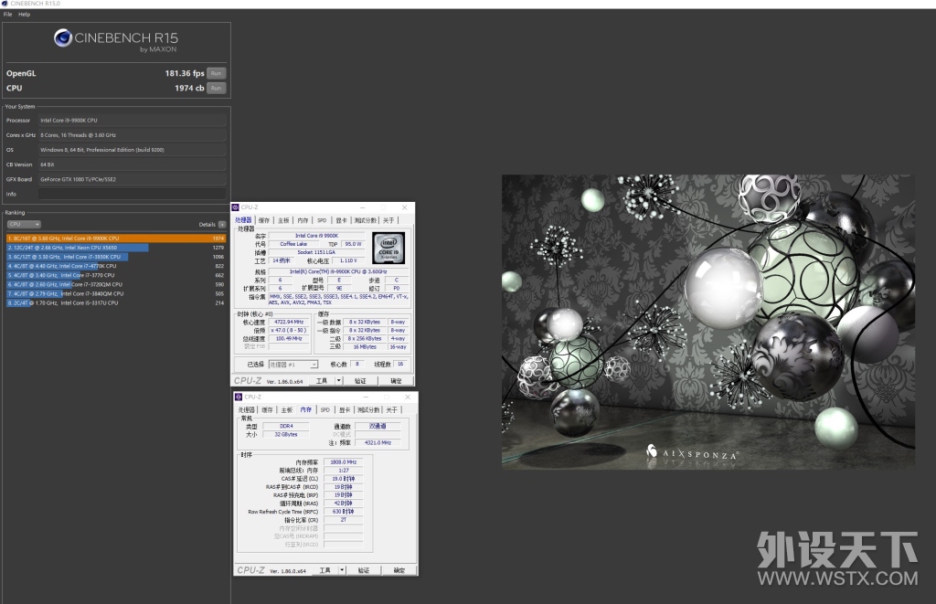Select ranking row Intel Core i7-3930K CPU

(116, 257)
